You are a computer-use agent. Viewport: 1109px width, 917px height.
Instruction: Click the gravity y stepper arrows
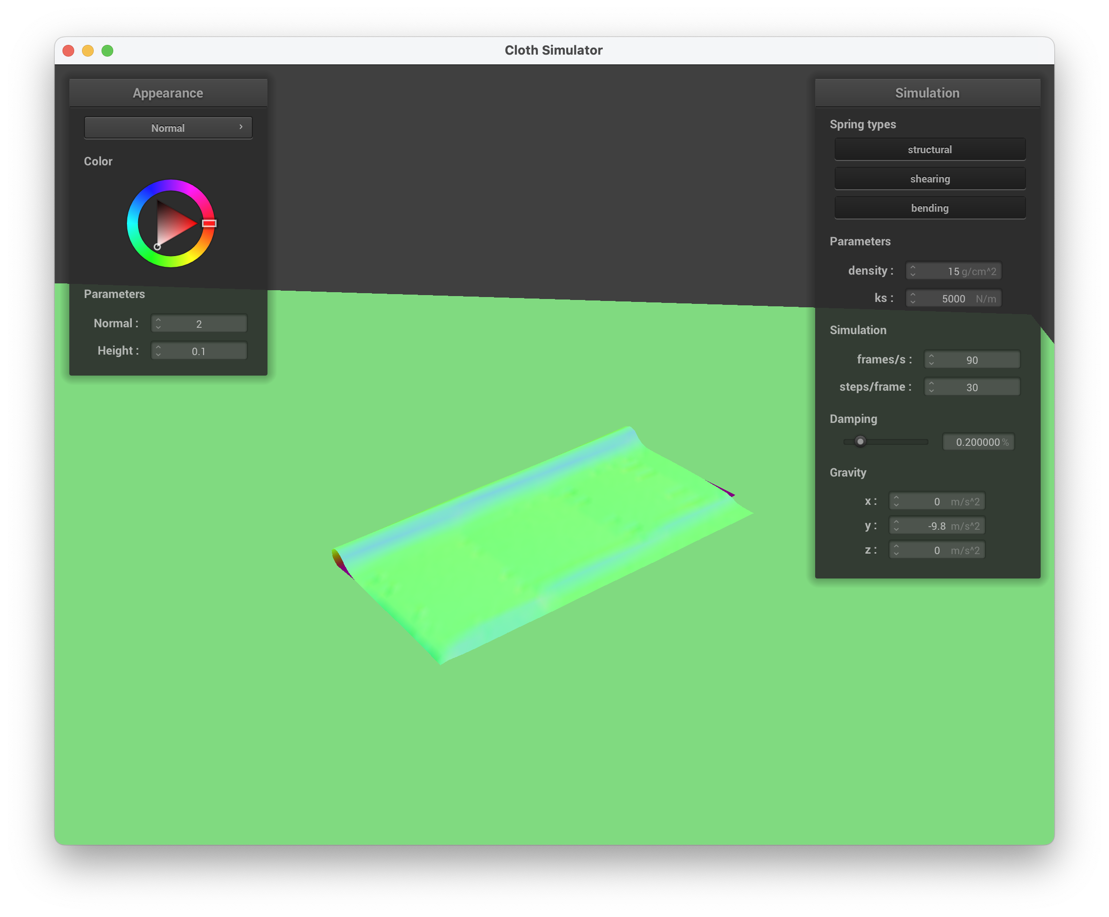click(896, 525)
